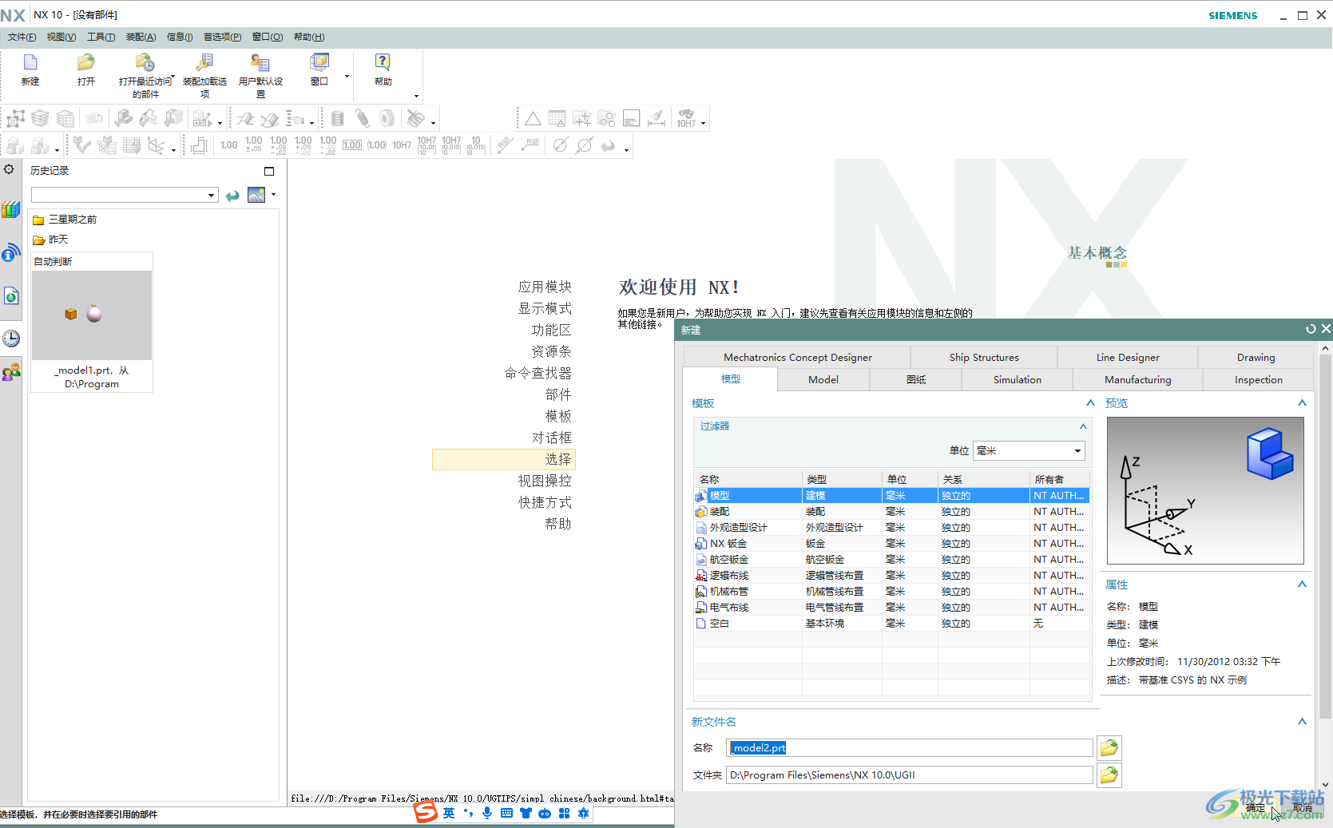This screenshot has width=1333, height=828.
Task: Open resource bar settings gear icon
Action: (10, 169)
